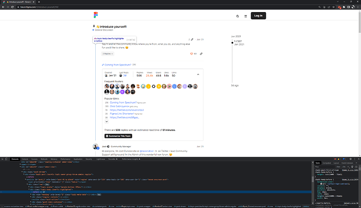The height and width of the screenshot is (208, 361).
Task: Switch to DevTools Application tab
Action: [78, 159]
